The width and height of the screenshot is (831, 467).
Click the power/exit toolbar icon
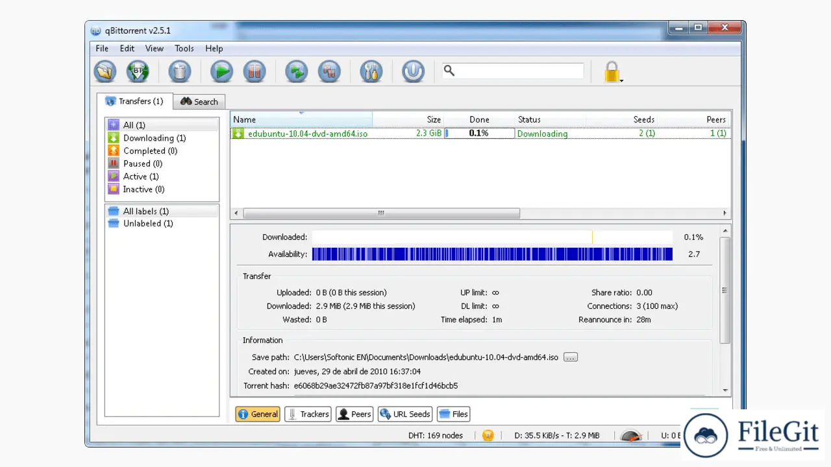click(414, 71)
